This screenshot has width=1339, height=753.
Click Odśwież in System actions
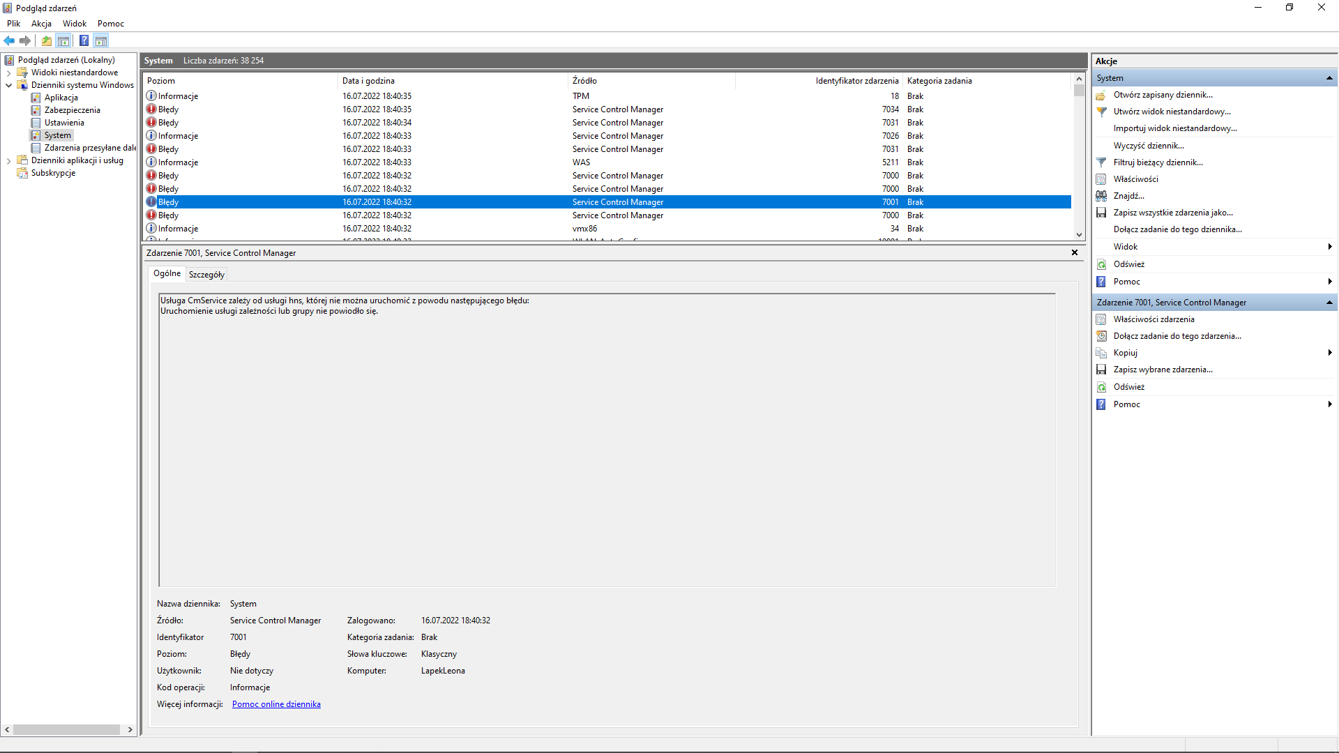[1129, 264]
